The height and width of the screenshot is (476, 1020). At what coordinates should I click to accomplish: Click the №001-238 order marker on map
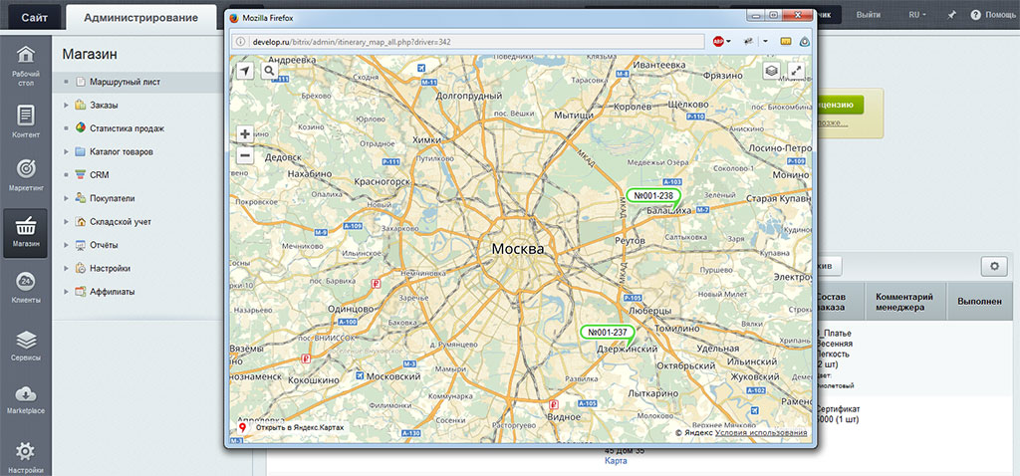(653, 195)
